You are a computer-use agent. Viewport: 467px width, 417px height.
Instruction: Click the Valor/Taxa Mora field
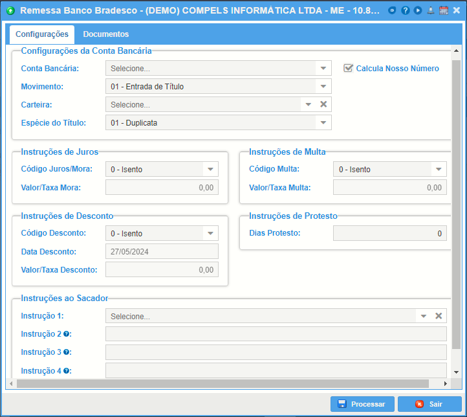click(x=162, y=188)
